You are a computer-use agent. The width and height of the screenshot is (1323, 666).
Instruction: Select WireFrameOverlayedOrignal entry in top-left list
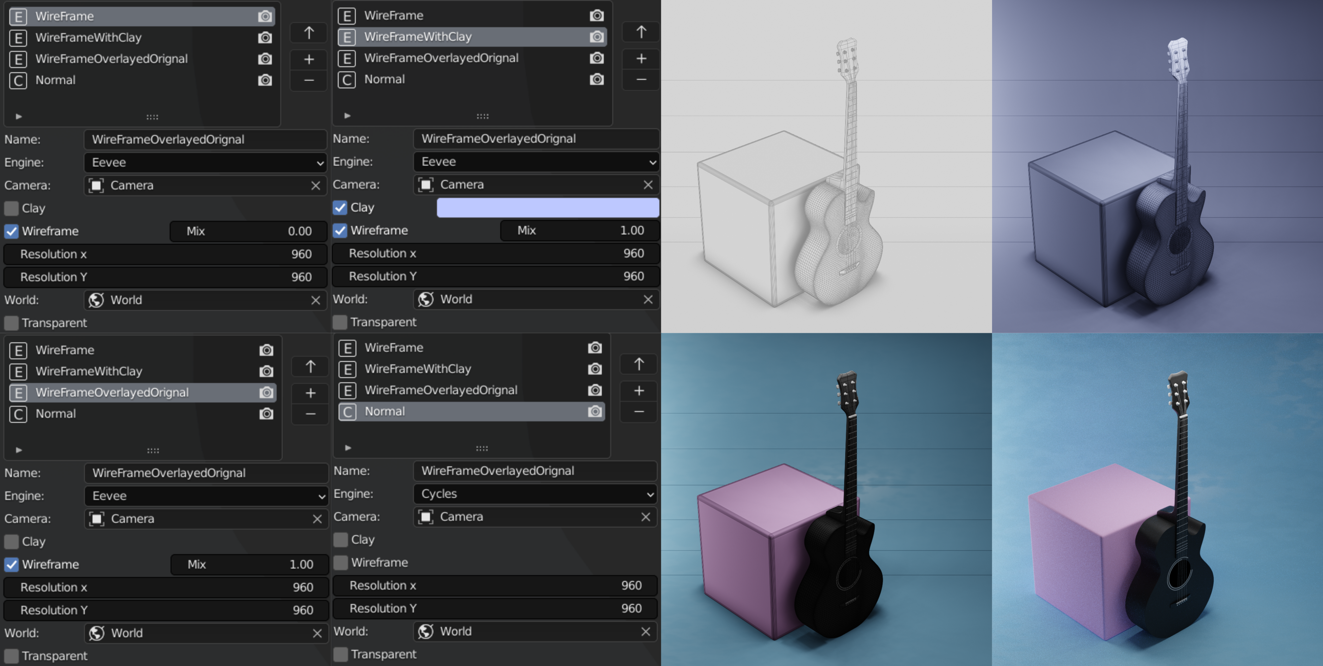tap(142, 59)
